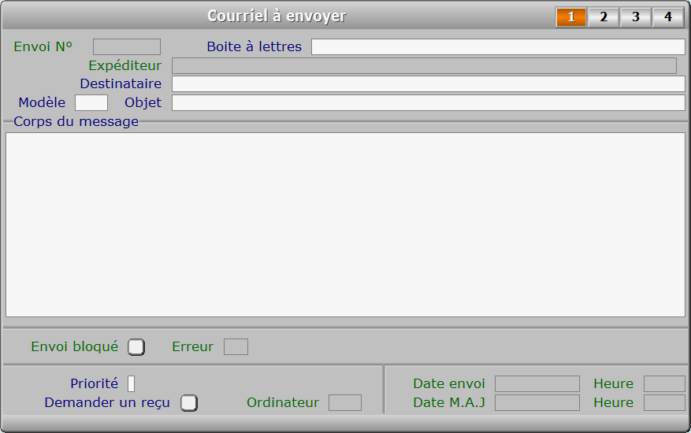
Task: Enable Demander un reçu checkbox
Action: (x=189, y=402)
